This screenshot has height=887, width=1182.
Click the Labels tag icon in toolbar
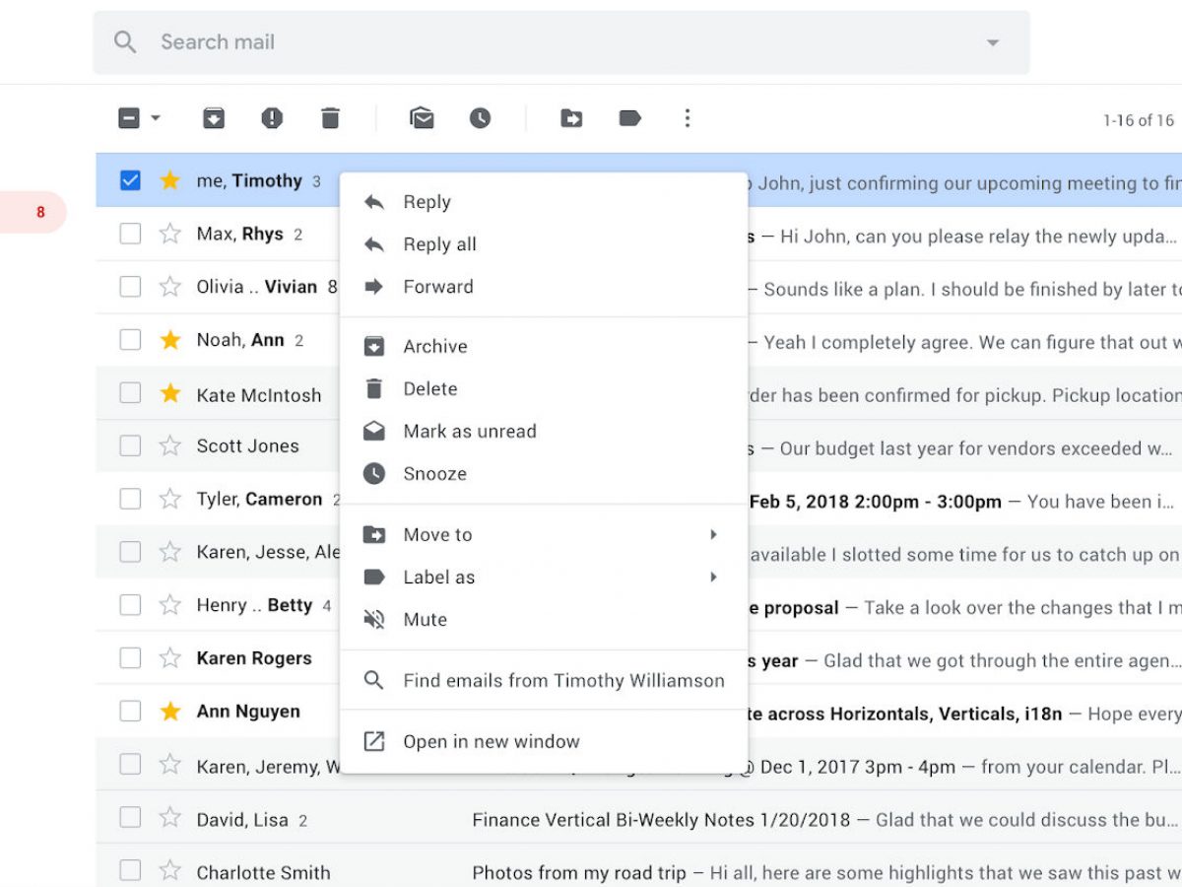point(629,119)
